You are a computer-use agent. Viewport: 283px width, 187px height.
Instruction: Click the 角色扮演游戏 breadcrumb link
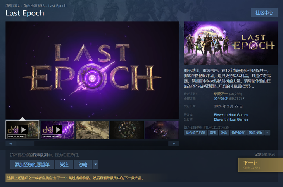pyautogui.click(x=34, y=6)
